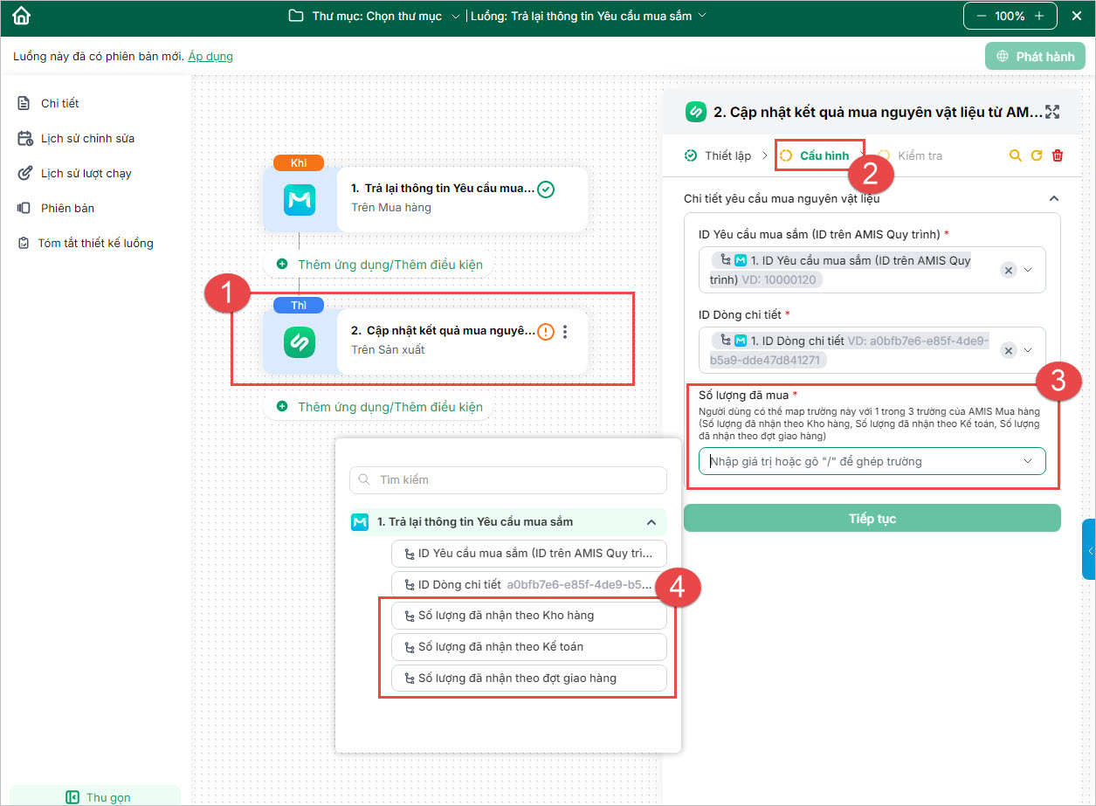Image resolution: width=1096 pixels, height=806 pixels.
Task: Select step 1 'Trả lại thông tin Yêu cầu mua' node
Action: pos(425,199)
